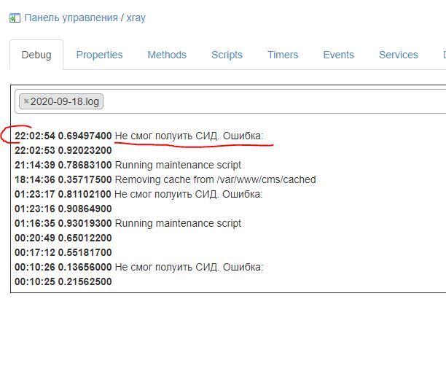Remove the 2020-09-18.log tag with its x

click(26, 101)
